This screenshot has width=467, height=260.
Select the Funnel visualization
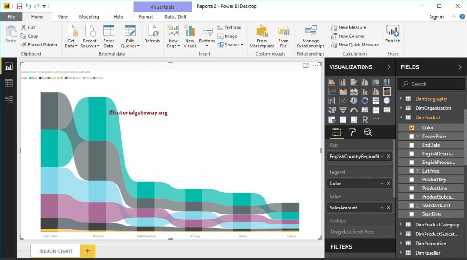point(343,110)
